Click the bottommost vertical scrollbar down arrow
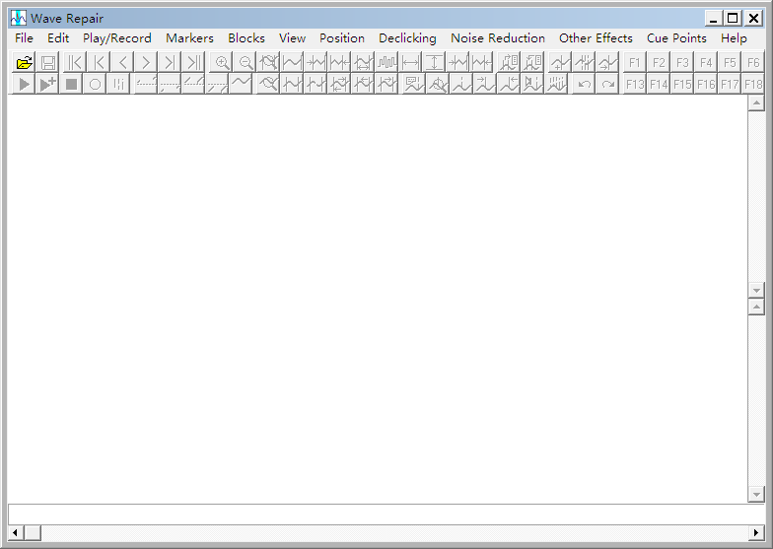The width and height of the screenshot is (773, 549). point(756,494)
